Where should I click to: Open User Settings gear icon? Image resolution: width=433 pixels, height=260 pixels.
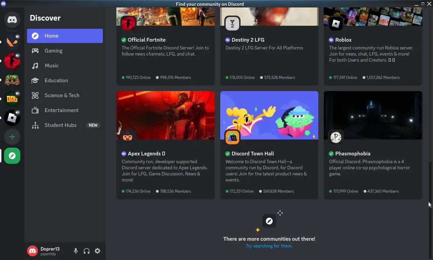click(97, 251)
